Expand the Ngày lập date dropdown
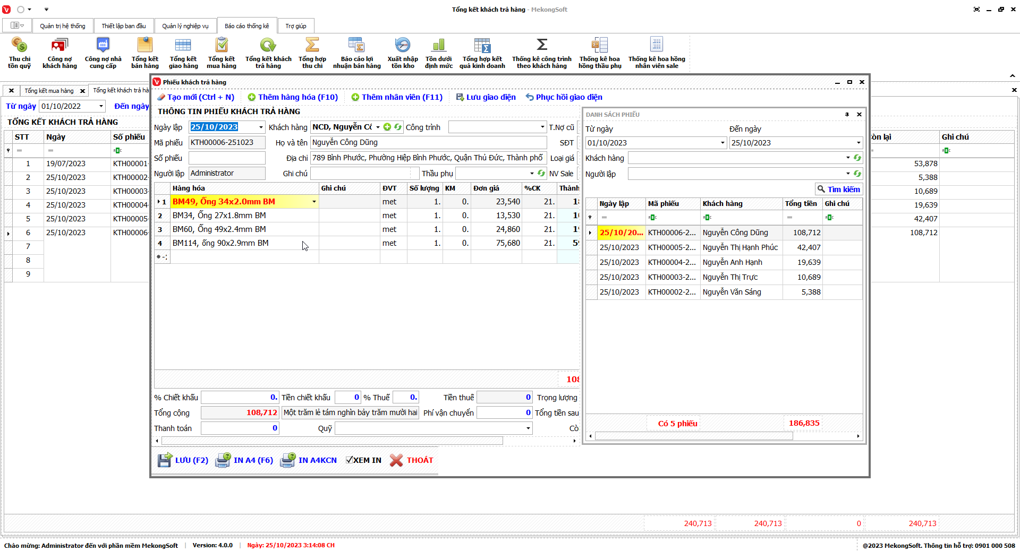1020x551 pixels. pyautogui.click(x=261, y=127)
